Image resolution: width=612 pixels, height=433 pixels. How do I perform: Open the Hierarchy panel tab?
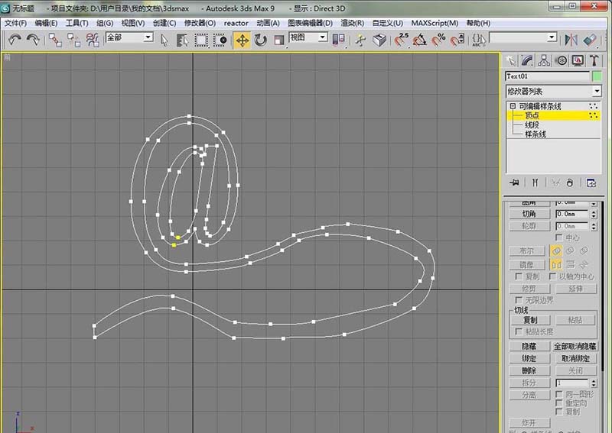click(544, 60)
